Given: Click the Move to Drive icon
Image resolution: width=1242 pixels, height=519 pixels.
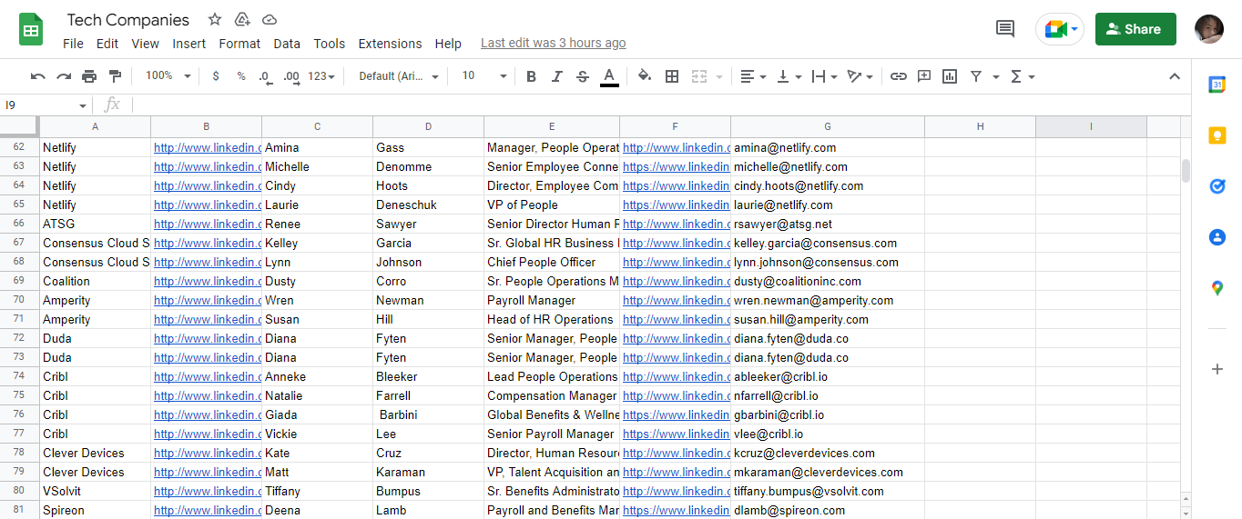Looking at the screenshot, I should pyautogui.click(x=242, y=19).
